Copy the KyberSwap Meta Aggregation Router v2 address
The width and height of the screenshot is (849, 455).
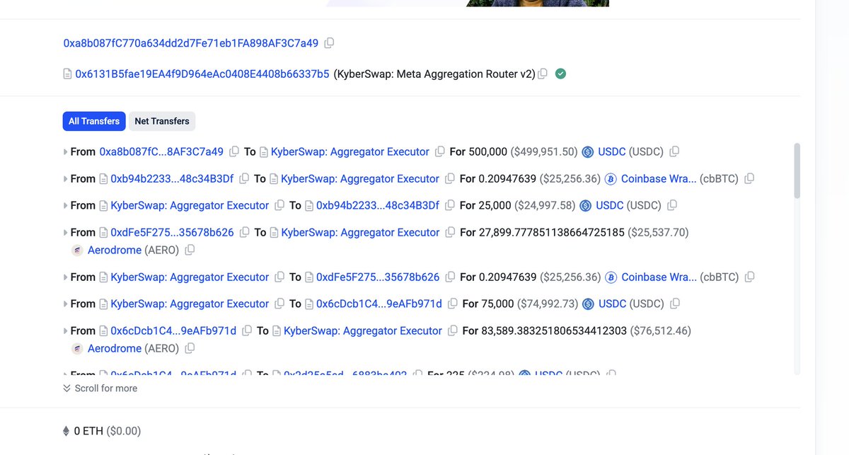[x=543, y=74]
